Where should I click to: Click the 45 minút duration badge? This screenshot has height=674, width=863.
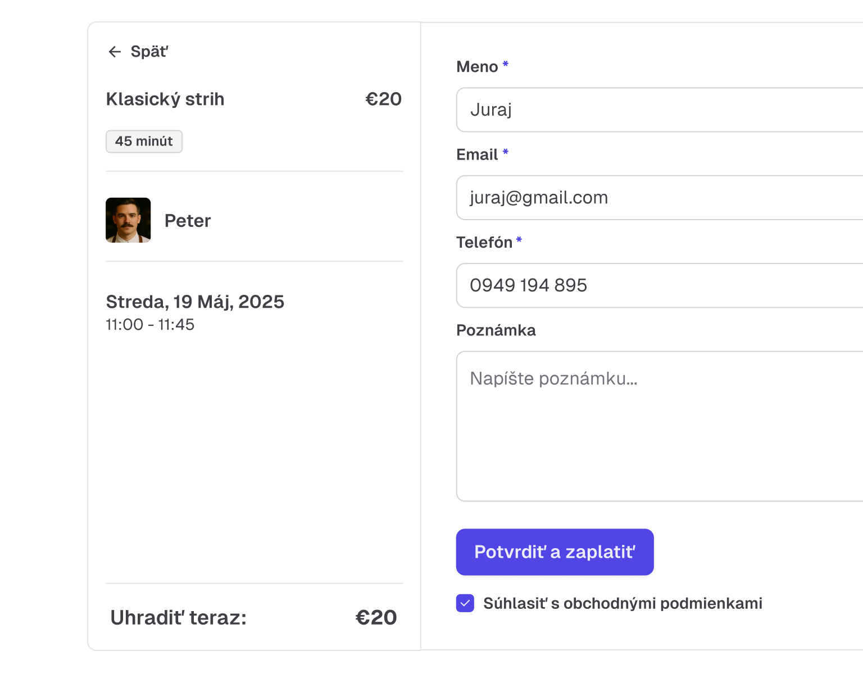144,142
